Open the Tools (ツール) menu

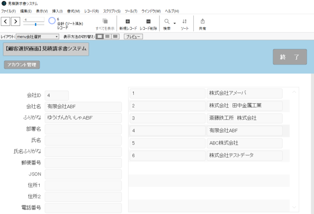coord(131,11)
